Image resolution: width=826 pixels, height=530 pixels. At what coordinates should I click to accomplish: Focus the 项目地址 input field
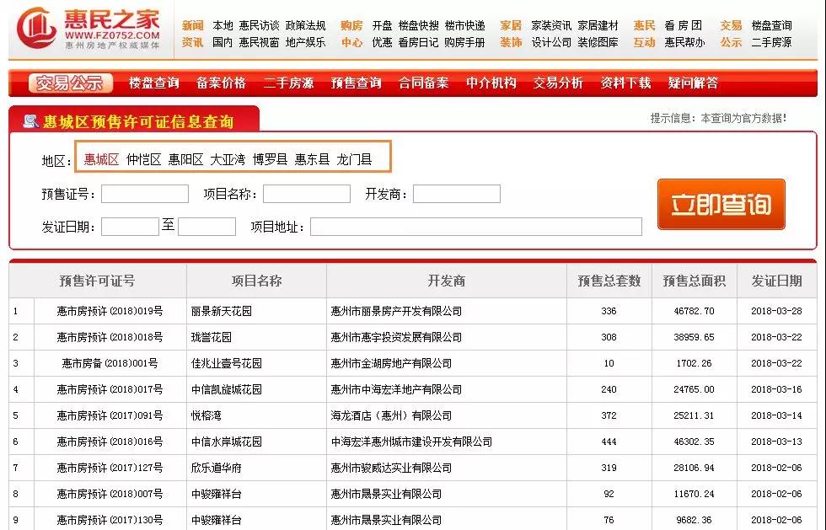click(476, 227)
